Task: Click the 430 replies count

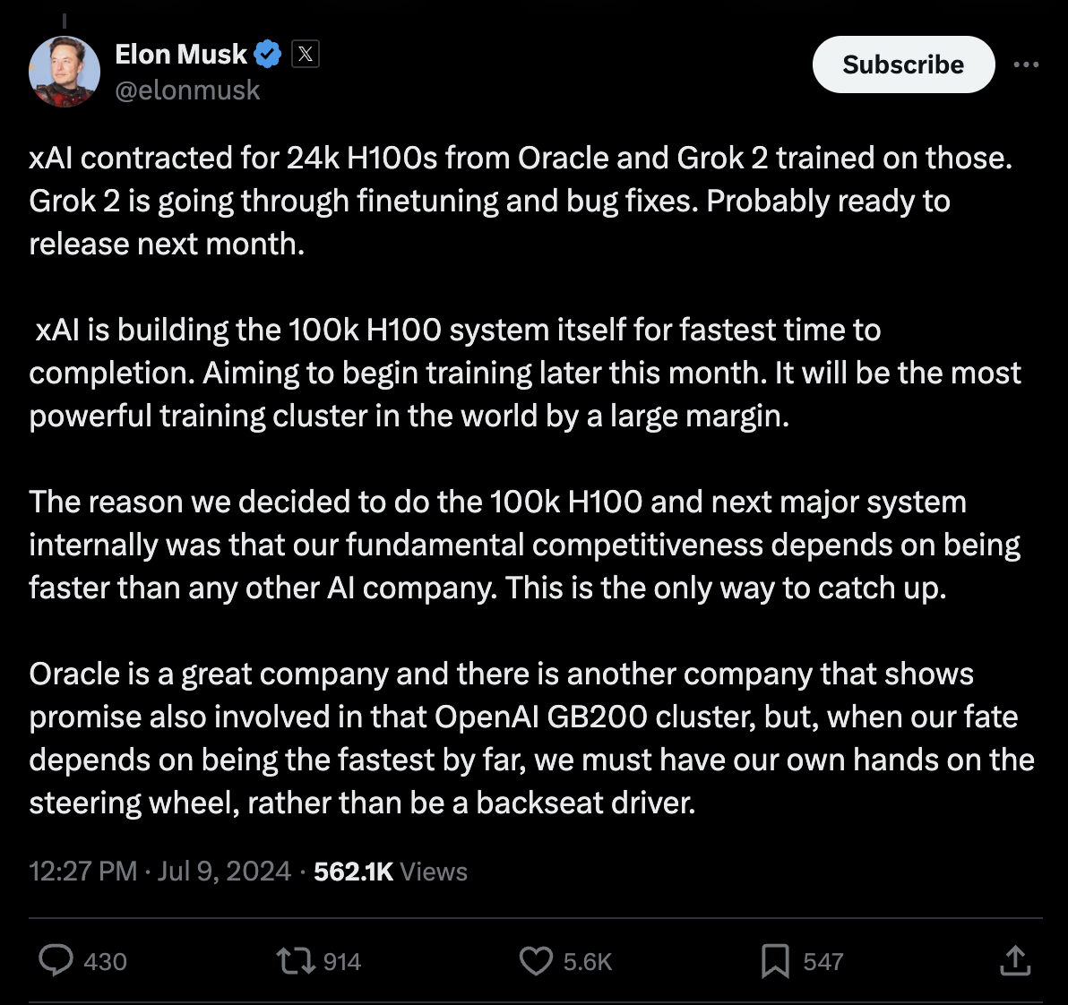Action: coord(105,961)
